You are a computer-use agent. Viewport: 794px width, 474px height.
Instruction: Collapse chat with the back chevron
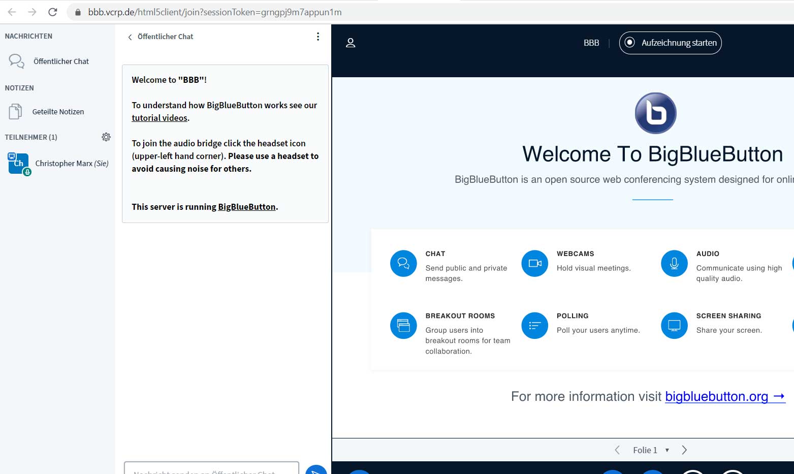[130, 37]
